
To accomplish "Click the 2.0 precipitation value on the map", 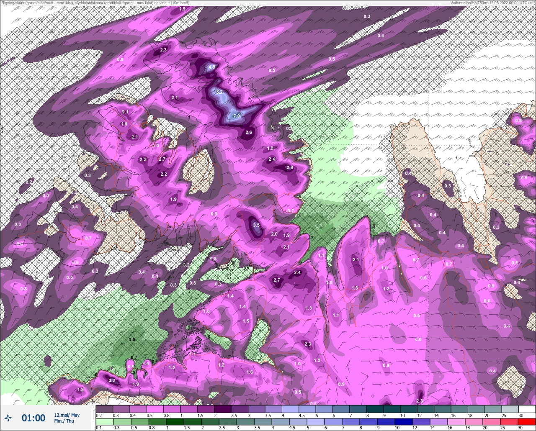I will click(274, 234).
